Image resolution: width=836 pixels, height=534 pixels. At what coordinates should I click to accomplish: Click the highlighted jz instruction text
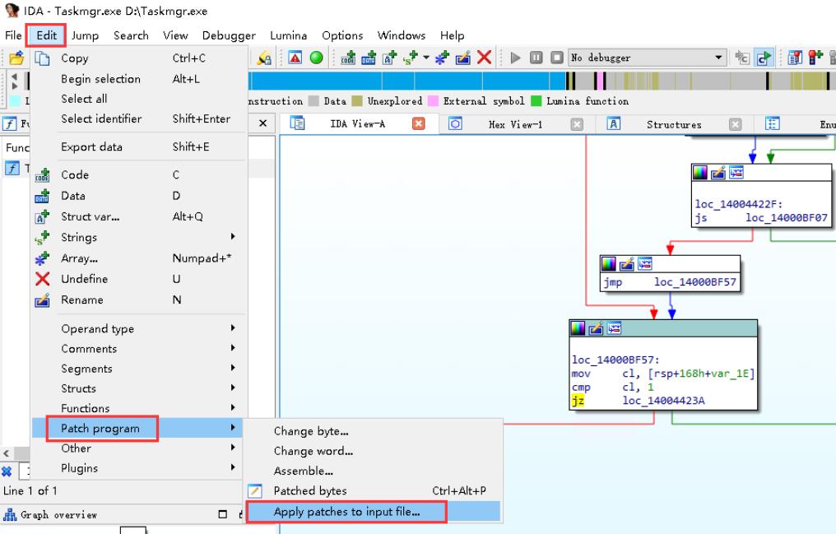coord(578,400)
